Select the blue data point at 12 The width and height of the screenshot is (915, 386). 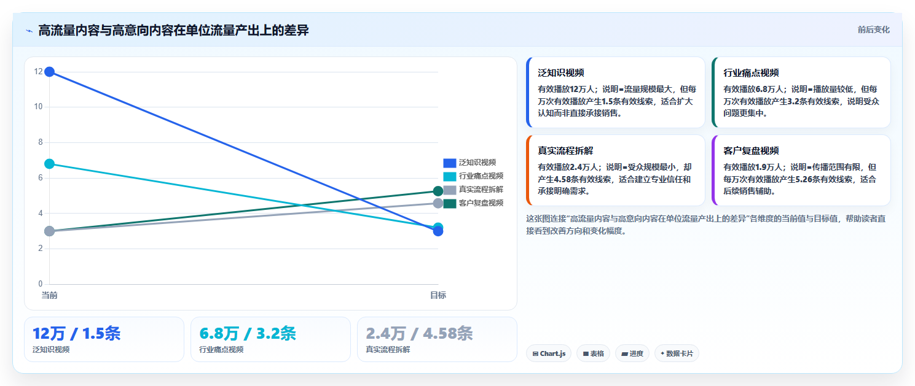[x=50, y=72]
